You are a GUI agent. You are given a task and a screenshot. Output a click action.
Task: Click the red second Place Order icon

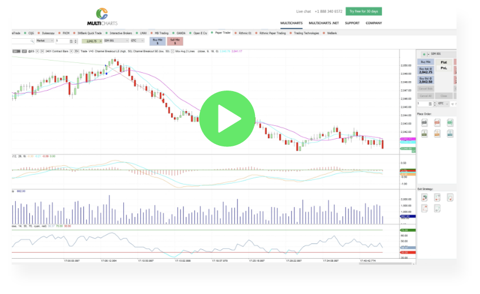coord(437,122)
